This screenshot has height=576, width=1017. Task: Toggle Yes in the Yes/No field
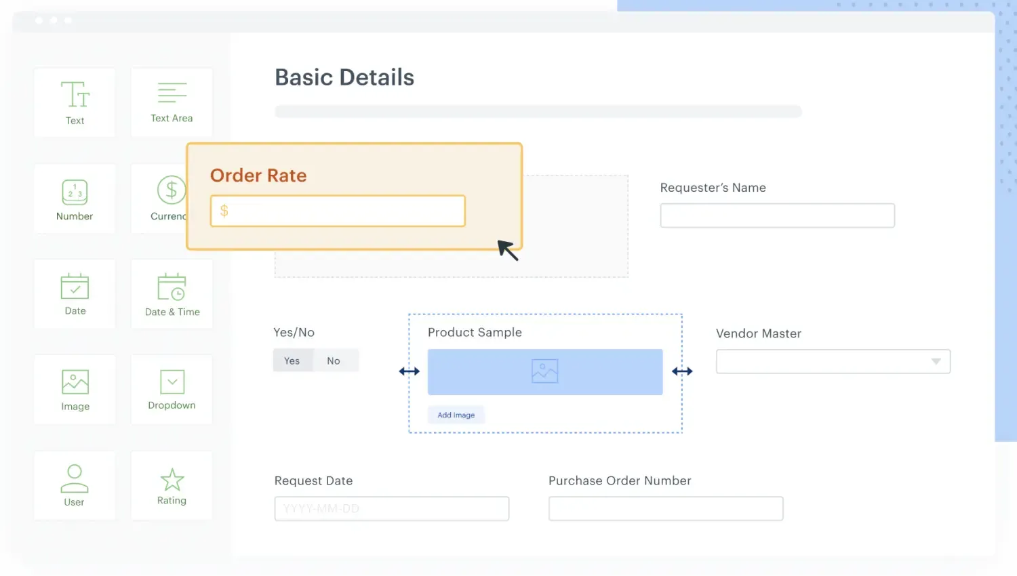click(x=292, y=361)
